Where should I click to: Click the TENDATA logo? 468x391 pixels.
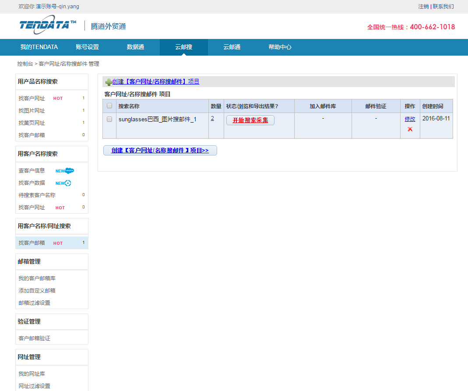[x=48, y=25]
